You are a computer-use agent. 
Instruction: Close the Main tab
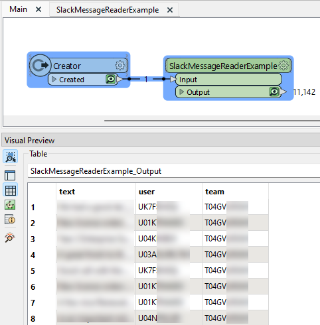[39, 9]
